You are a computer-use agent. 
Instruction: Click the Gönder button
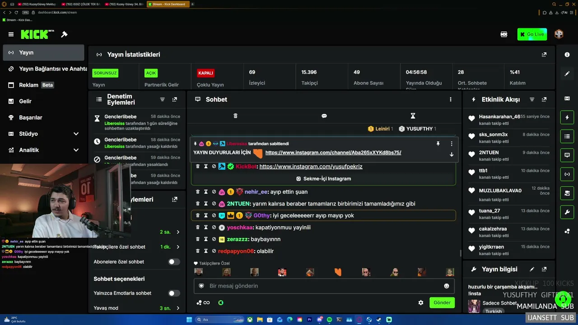442,302
